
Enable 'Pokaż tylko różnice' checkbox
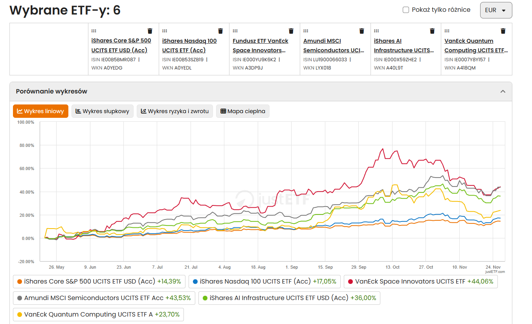pyautogui.click(x=406, y=10)
